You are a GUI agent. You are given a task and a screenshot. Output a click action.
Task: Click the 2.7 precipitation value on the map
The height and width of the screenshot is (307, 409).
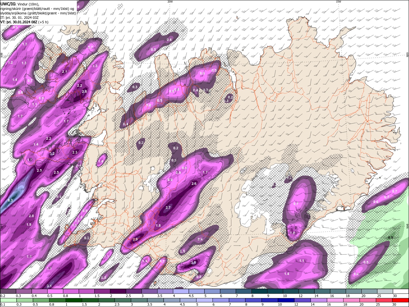168,208
